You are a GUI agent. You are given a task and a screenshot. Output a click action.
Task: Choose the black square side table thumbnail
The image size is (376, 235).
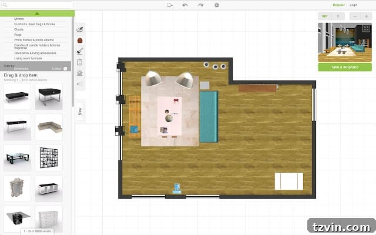tap(49, 96)
